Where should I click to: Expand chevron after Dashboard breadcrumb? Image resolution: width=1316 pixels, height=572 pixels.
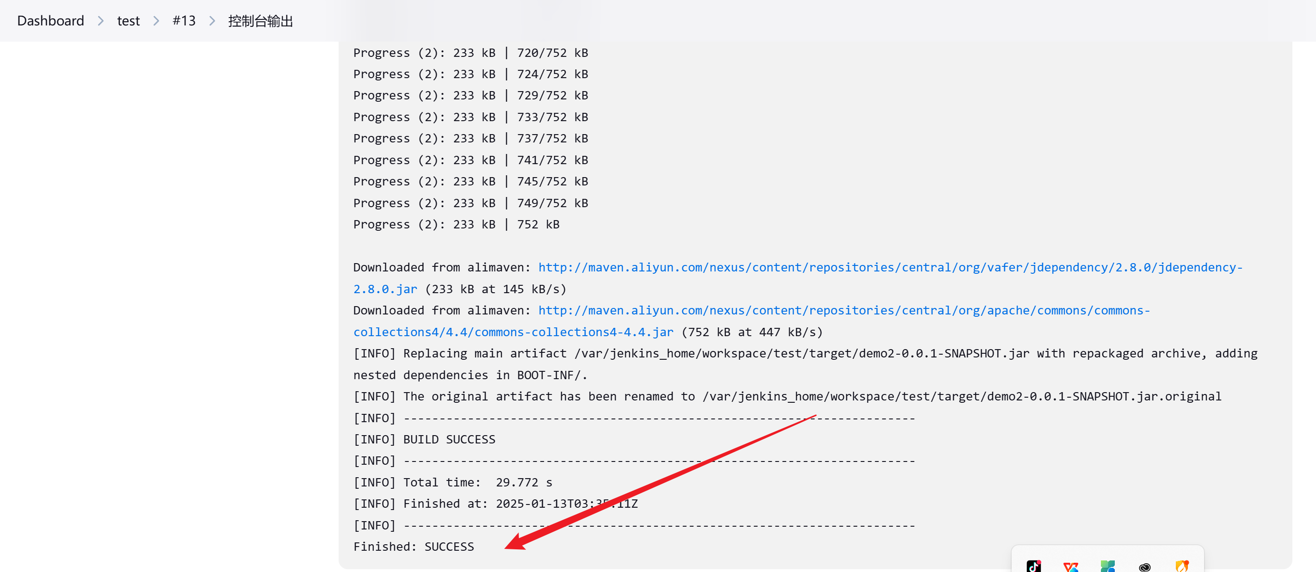tap(101, 21)
